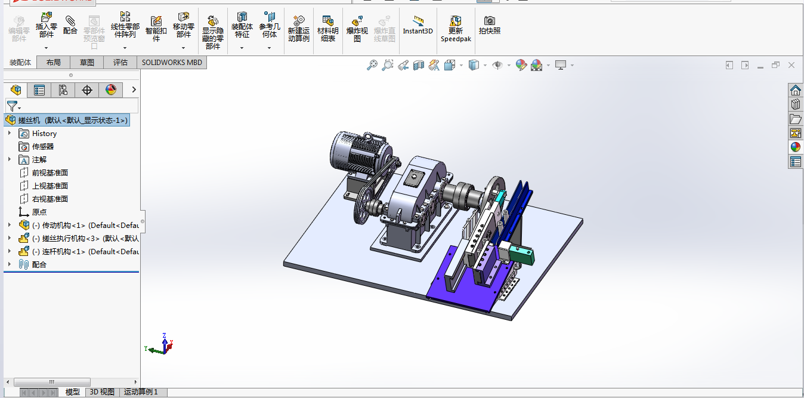Open the DisplayManager color ball tab
The image size is (804, 398).
coord(111,90)
